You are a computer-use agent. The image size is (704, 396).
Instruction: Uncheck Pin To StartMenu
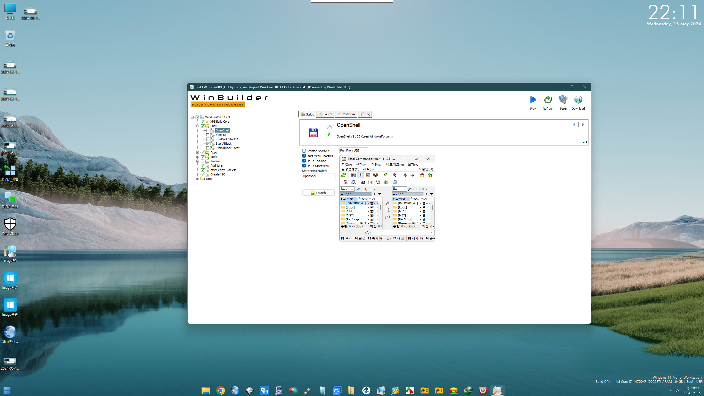pos(304,166)
